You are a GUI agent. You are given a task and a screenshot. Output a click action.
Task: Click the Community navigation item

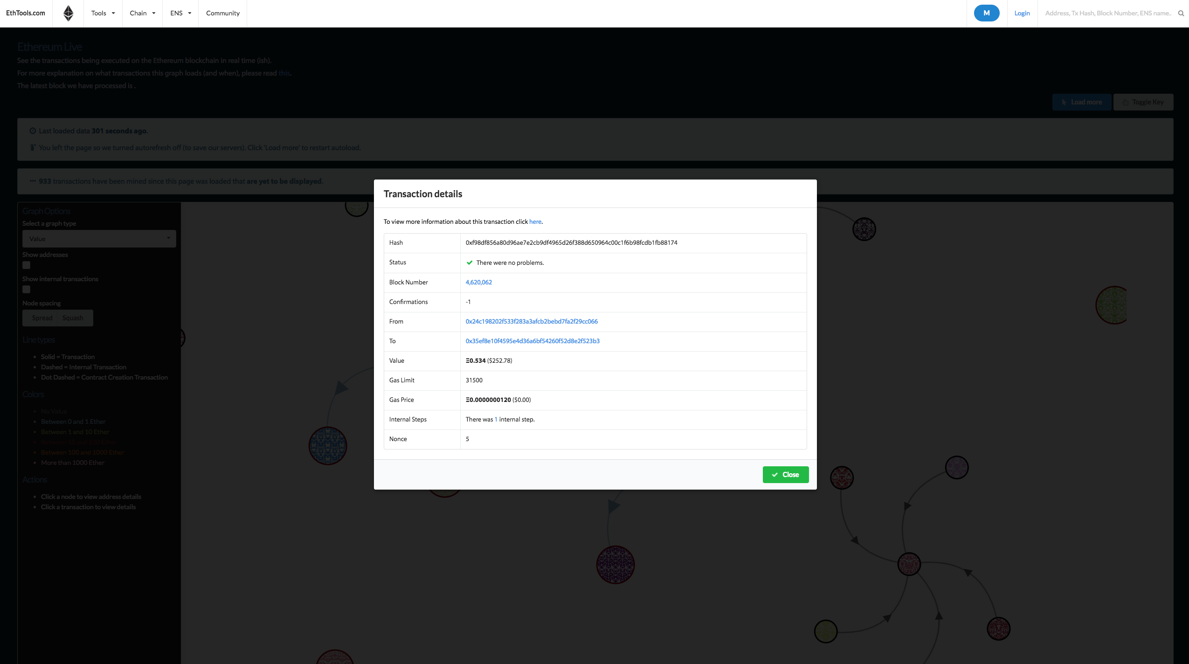(222, 13)
